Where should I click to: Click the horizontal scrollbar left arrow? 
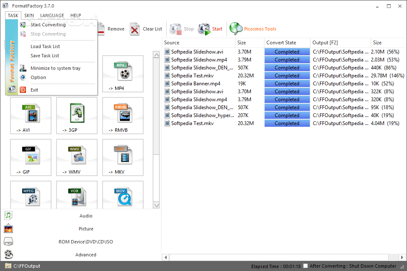[x=165, y=257]
